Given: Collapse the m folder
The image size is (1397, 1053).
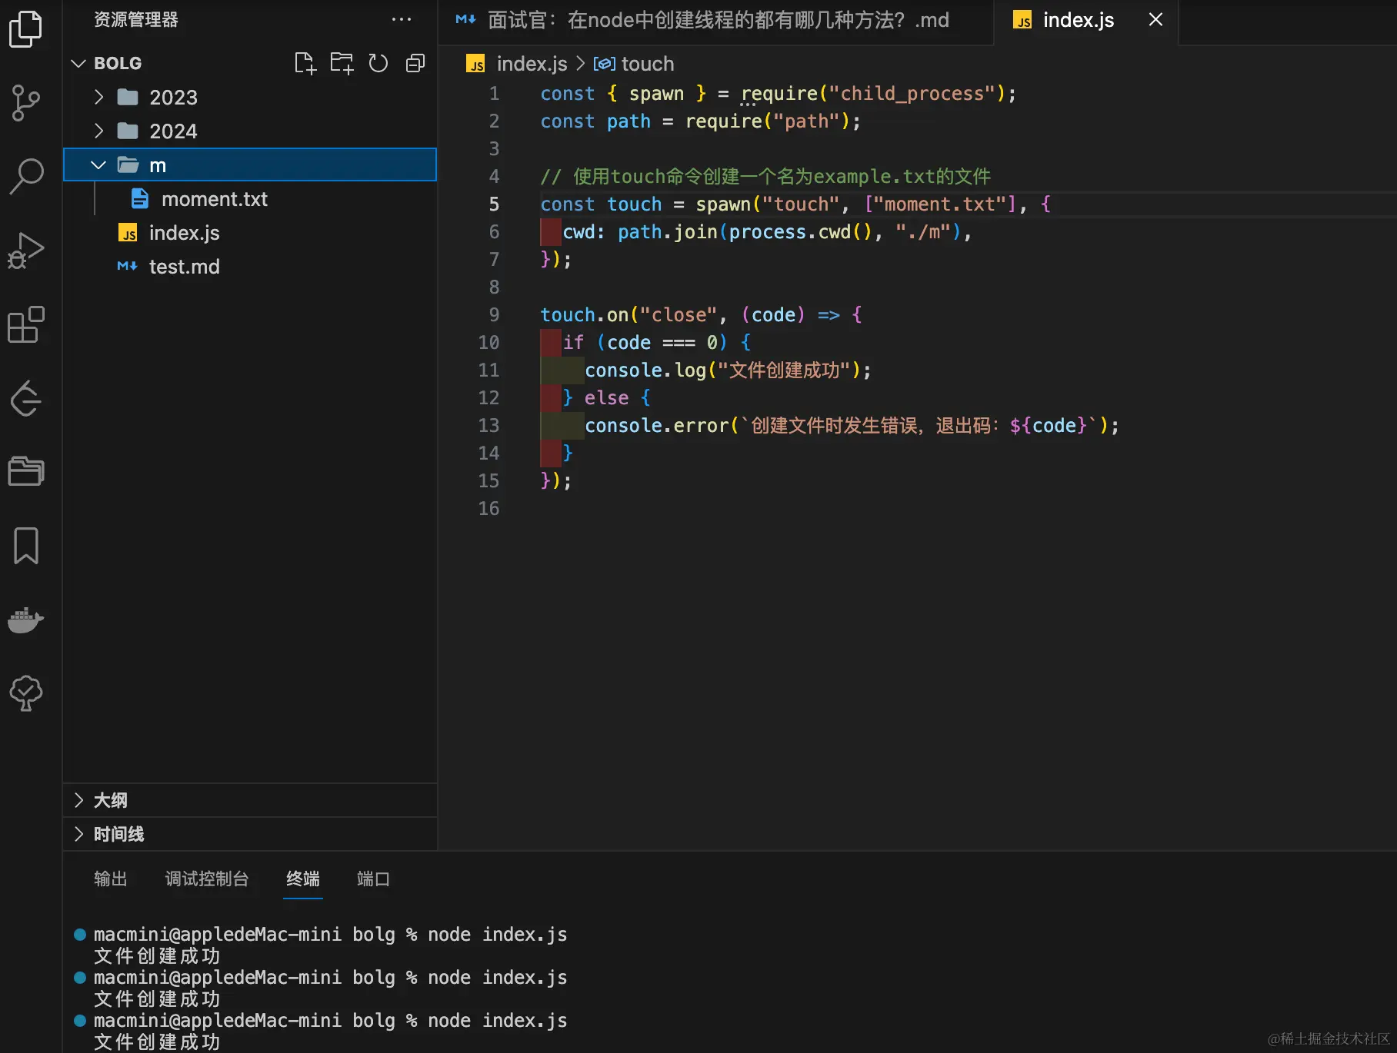Looking at the screenshot, I should click(x=98, y=164).
